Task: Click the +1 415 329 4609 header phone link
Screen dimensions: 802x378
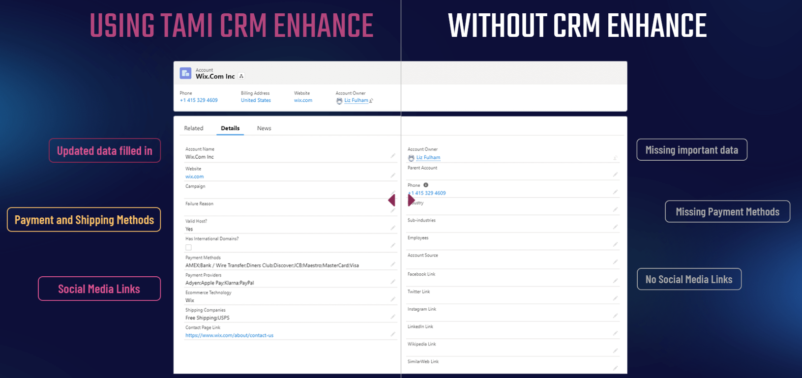Action: coord(199,100)
